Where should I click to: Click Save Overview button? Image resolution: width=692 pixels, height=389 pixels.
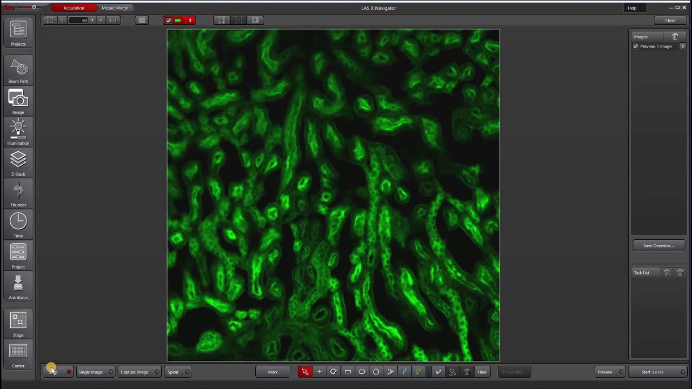(658, 246)
